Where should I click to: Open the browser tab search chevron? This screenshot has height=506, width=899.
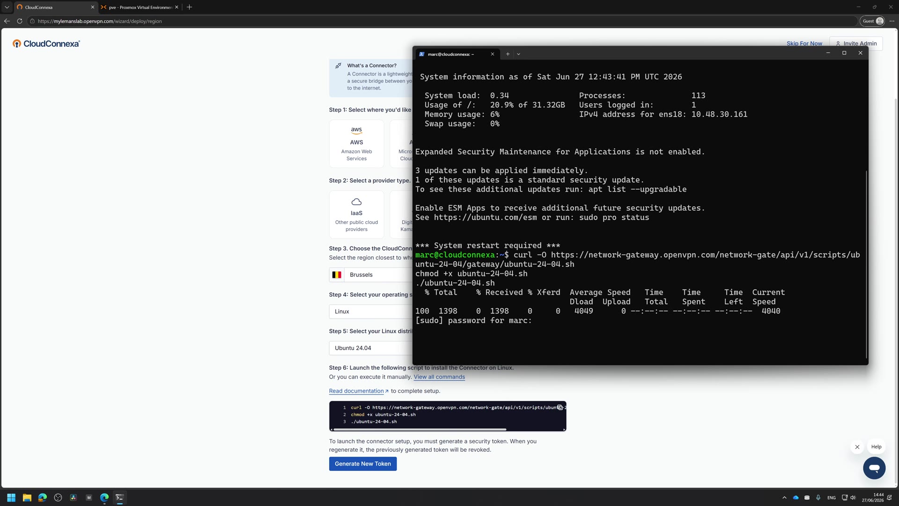(7, 7)
